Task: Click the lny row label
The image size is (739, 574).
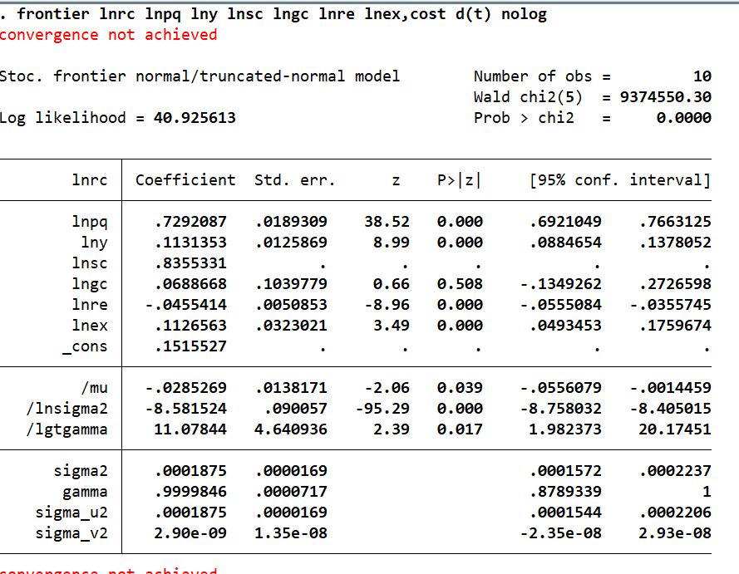Action: (x=94, y=243)
